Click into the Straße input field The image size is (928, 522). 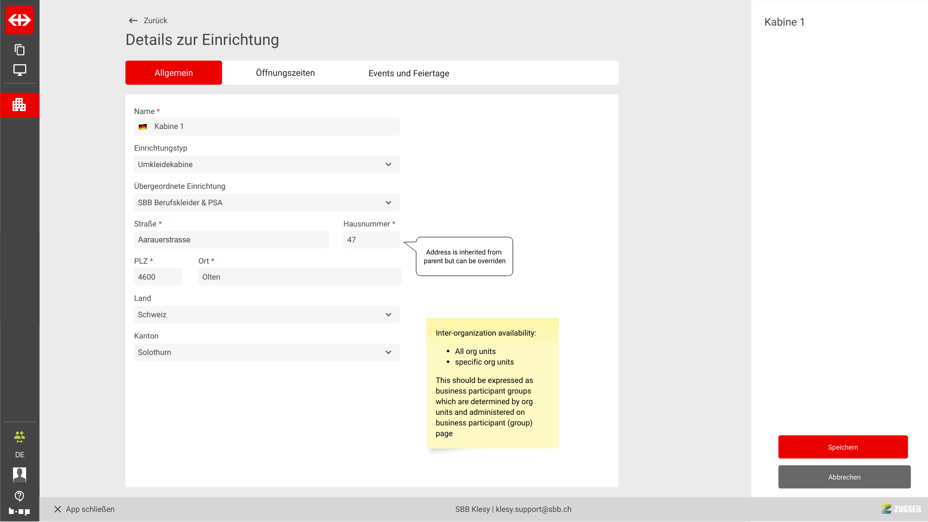pyautogui.click(x=231, y=240)
